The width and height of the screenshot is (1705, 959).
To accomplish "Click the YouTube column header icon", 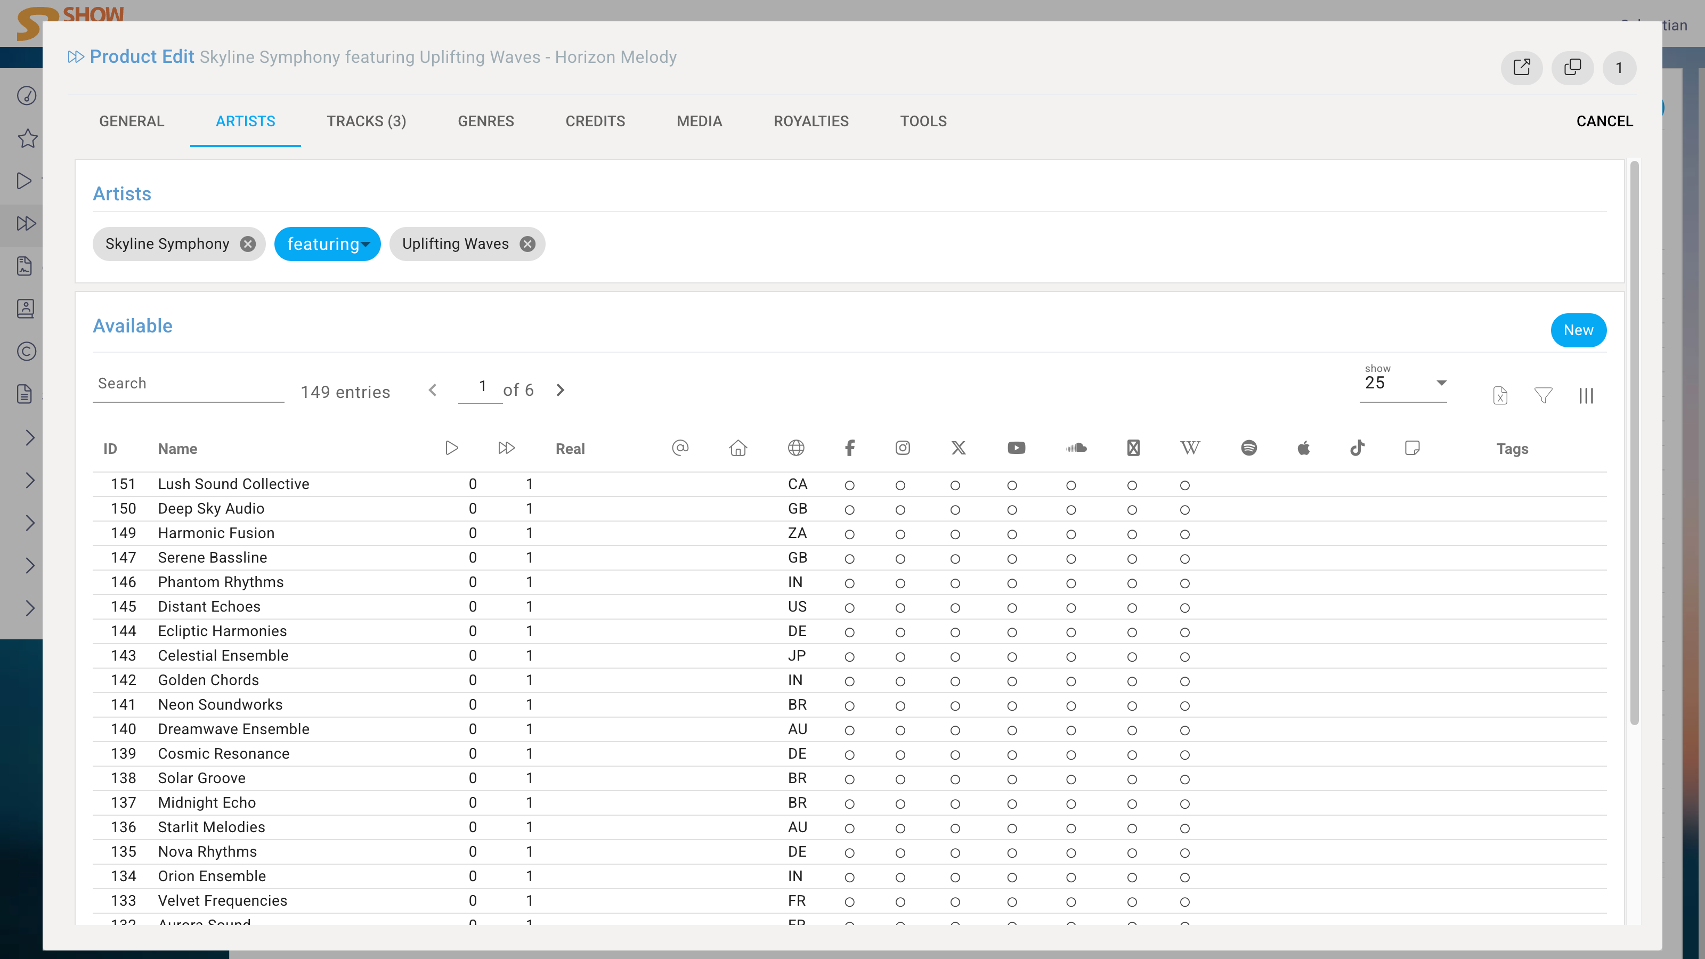I will [1016, 448].
